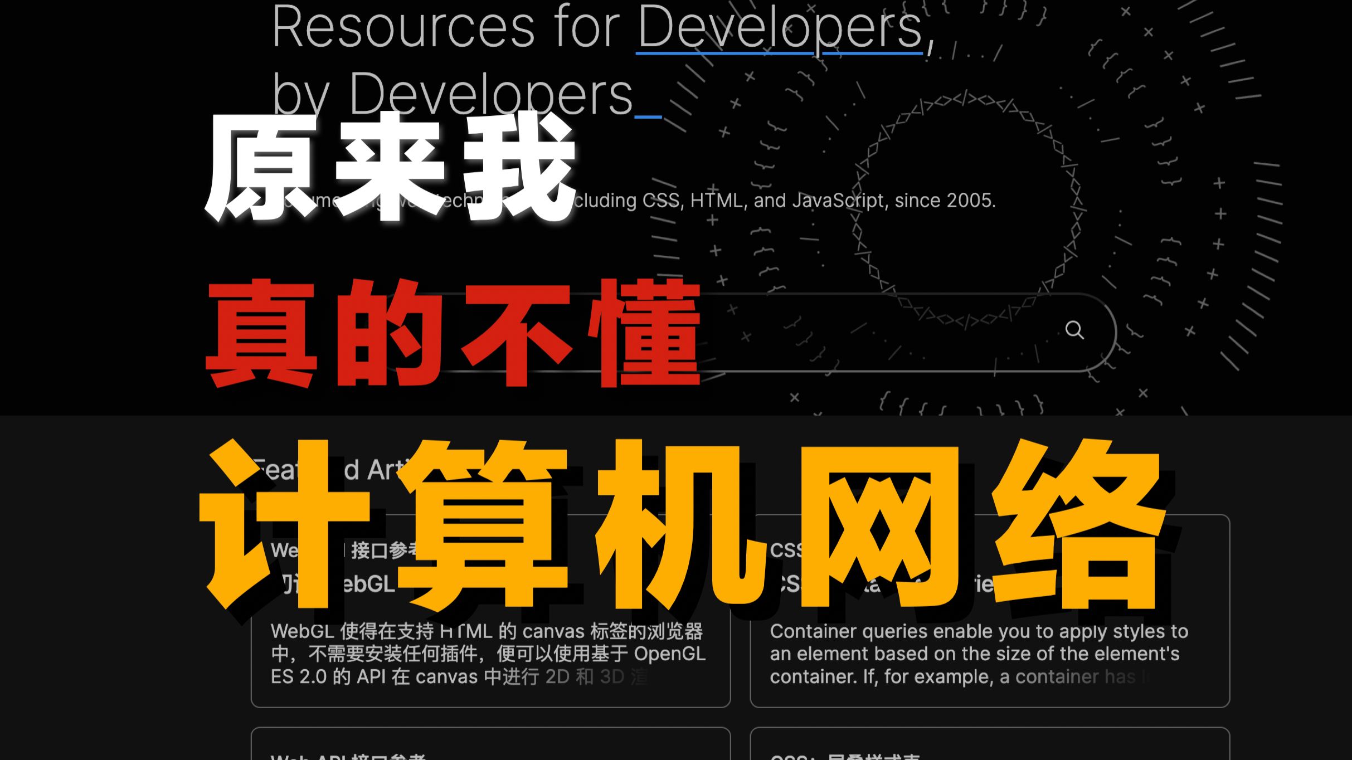Click the magnifier search icon
The width and height of the screenshot is (1352, 760).
[x=1074, y=330]
